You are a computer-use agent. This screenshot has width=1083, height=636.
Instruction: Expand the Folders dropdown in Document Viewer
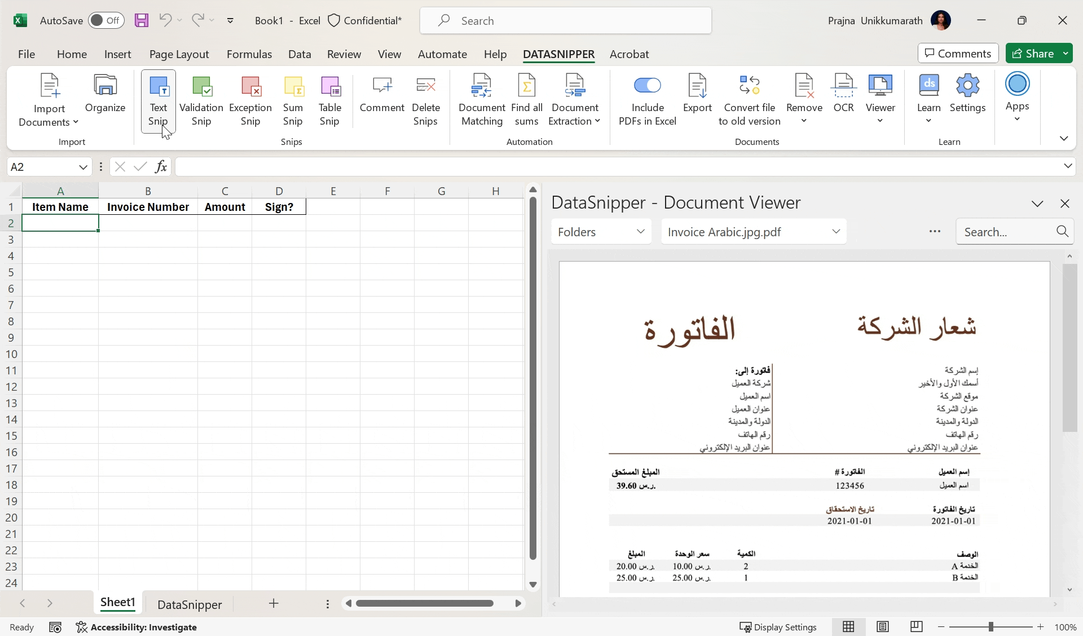click(x=600, y=231)
